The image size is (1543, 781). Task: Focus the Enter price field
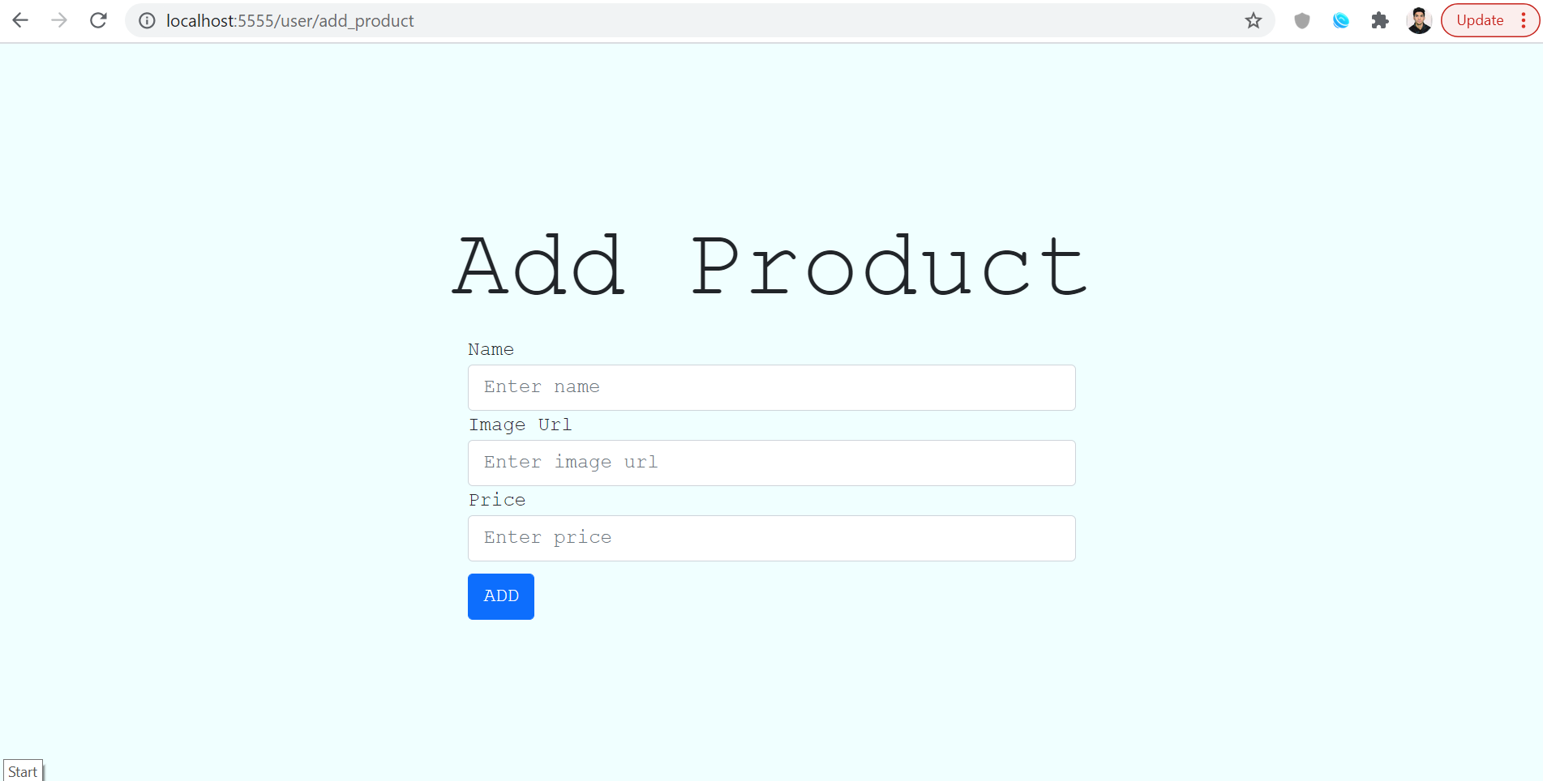point(771,538)
